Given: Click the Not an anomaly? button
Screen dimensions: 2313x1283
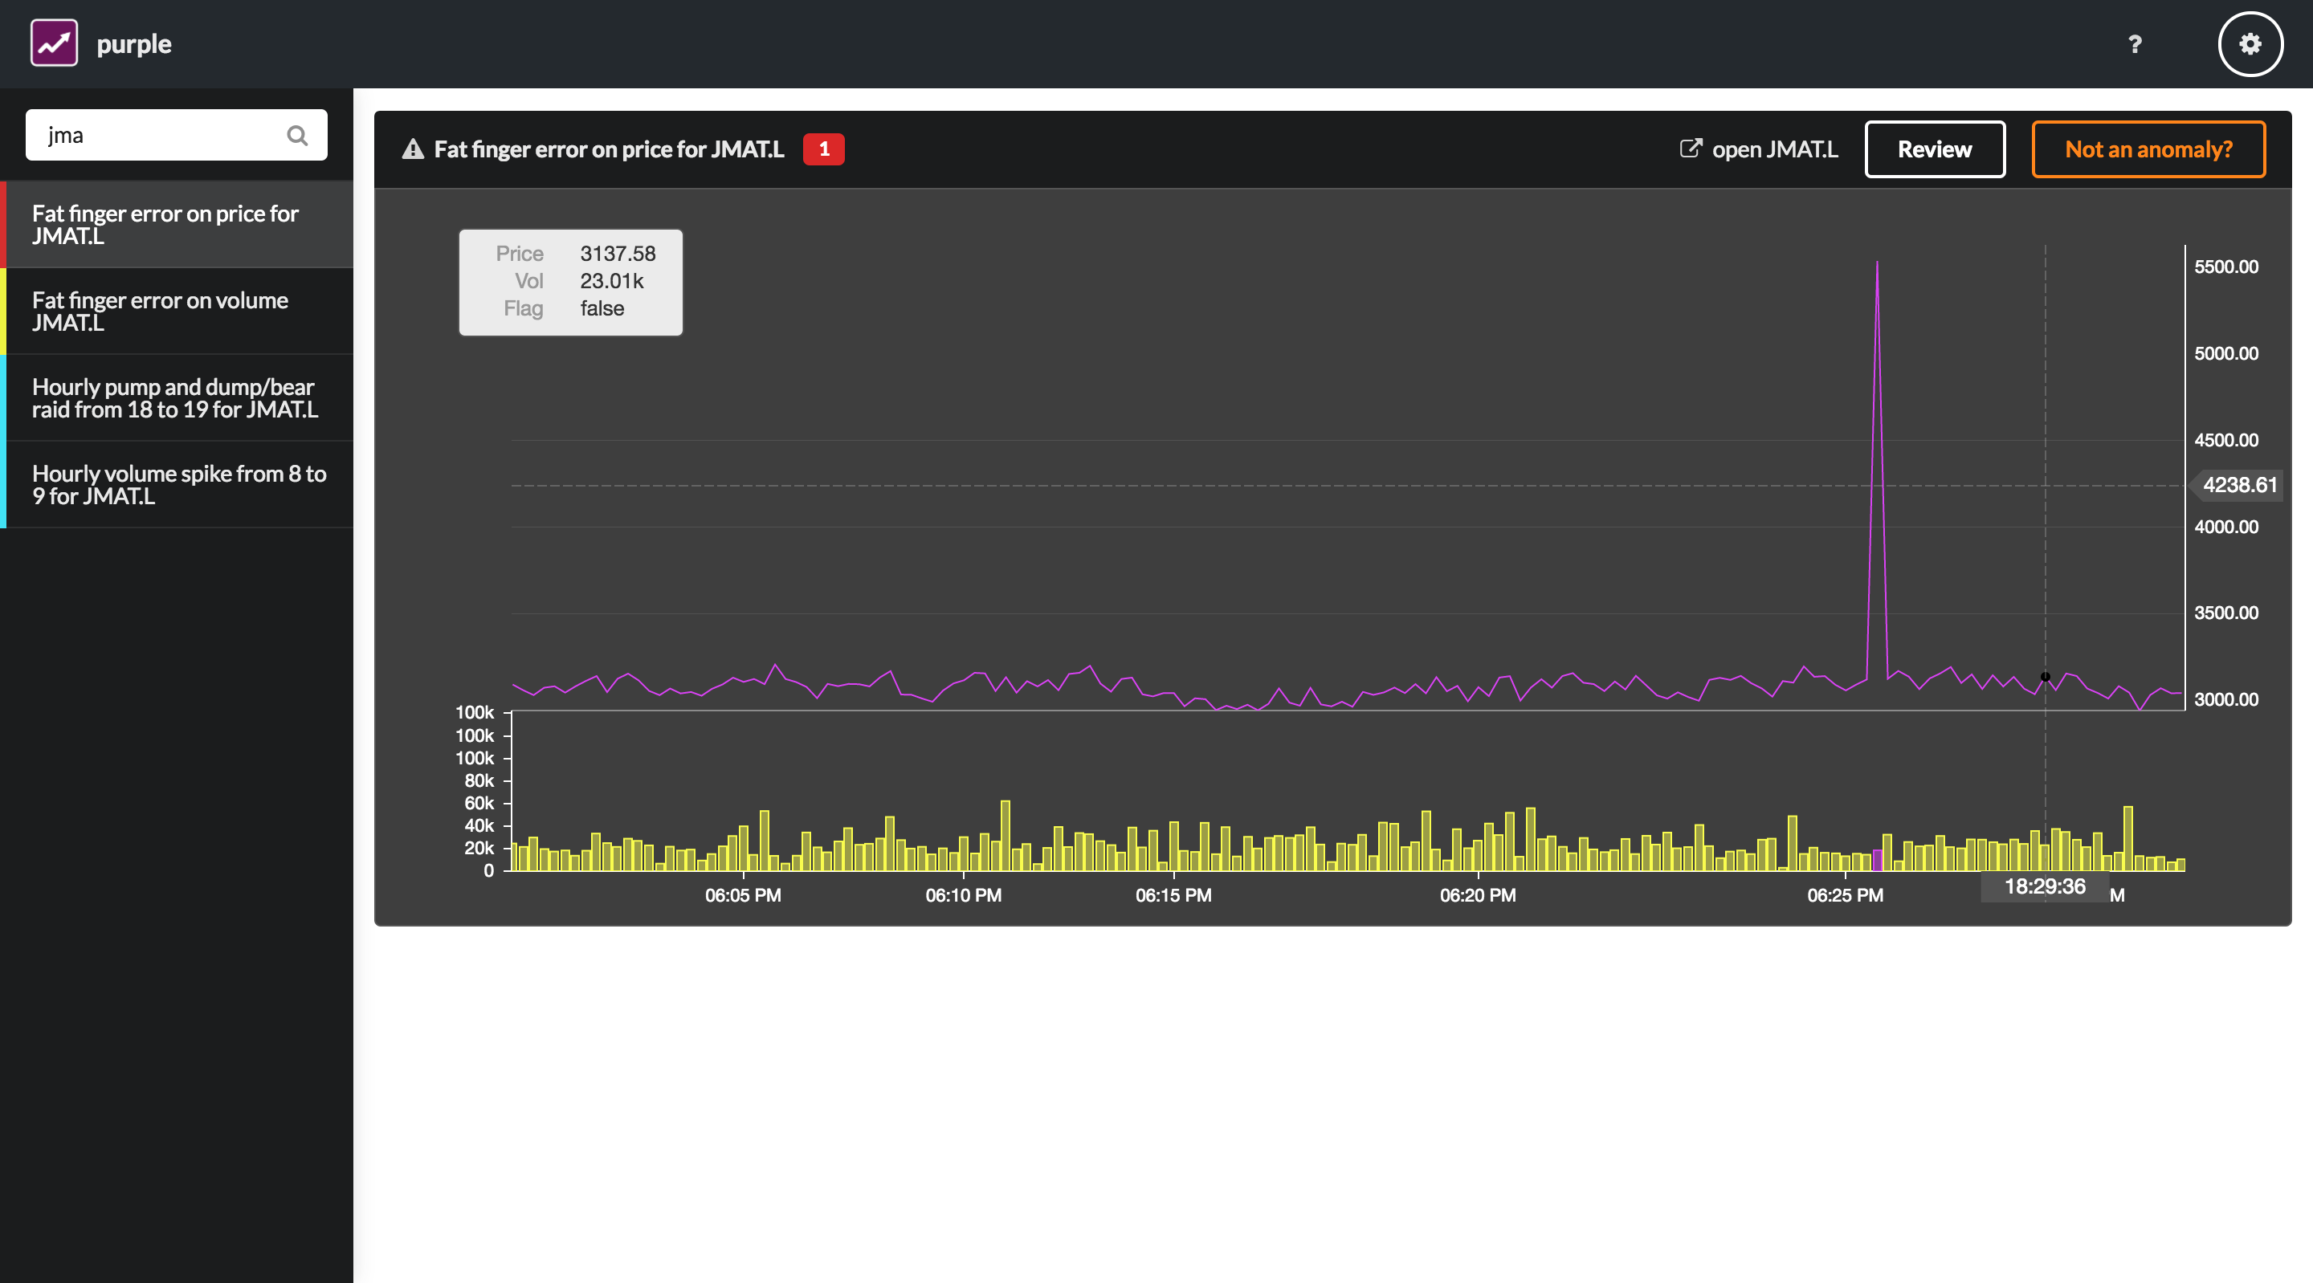Looking at the screenshot, I should pyautogui.click(x=2148, y=149).
